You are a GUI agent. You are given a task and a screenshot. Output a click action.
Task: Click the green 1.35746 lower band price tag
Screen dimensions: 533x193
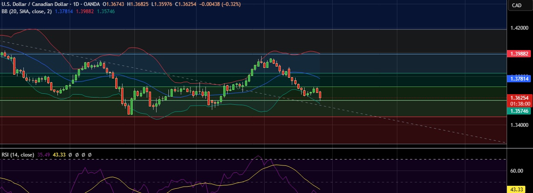(x=519, y=111)
